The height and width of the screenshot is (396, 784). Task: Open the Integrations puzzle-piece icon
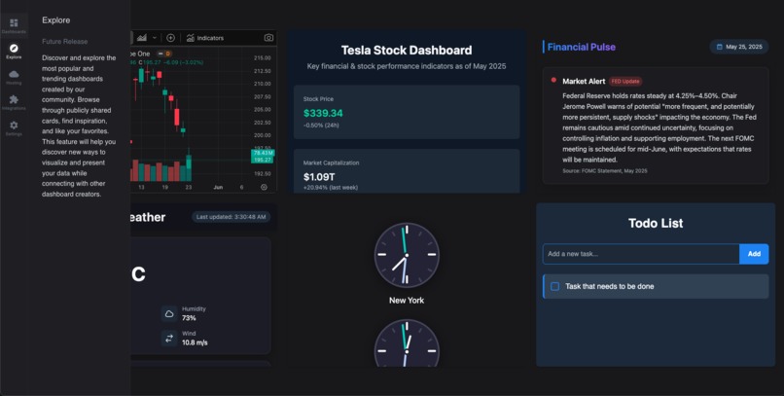click(x=14, y=99)
